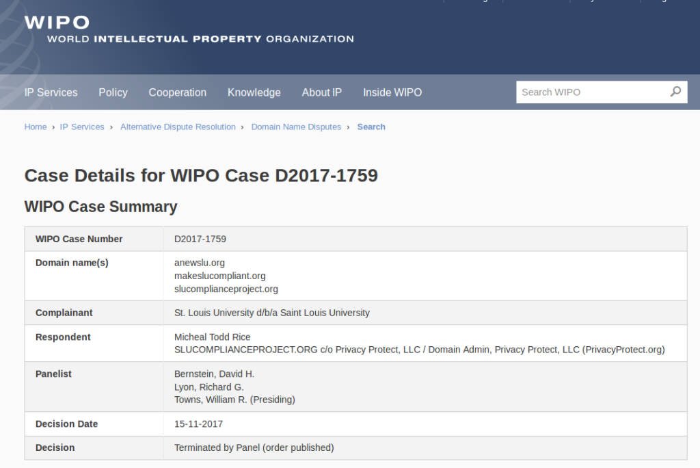Click the makeslucompliant.org domain name entry
Screen dimensions: 700x468
point(219,276)
